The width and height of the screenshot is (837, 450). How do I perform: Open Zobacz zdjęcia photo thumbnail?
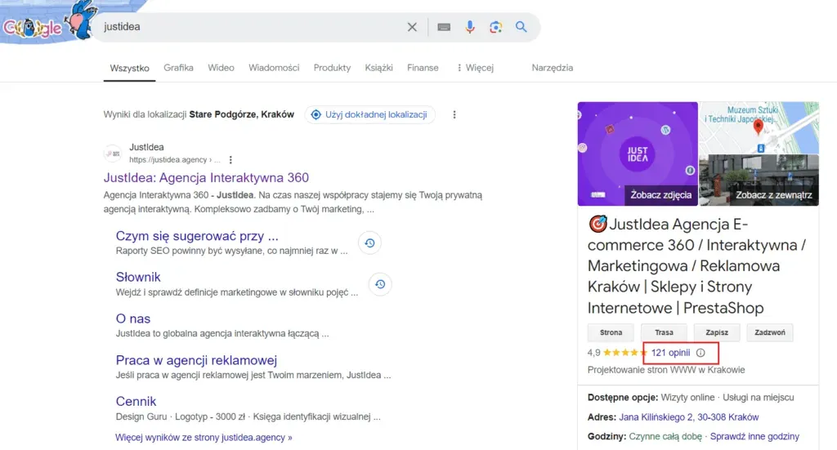click(638, 154)
